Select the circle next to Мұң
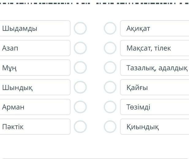The width and height of the screenshot is (189, 159). tap(80, 68)
